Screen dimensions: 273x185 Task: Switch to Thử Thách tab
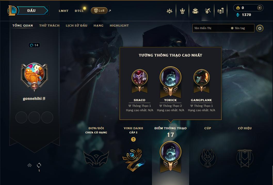49,26
